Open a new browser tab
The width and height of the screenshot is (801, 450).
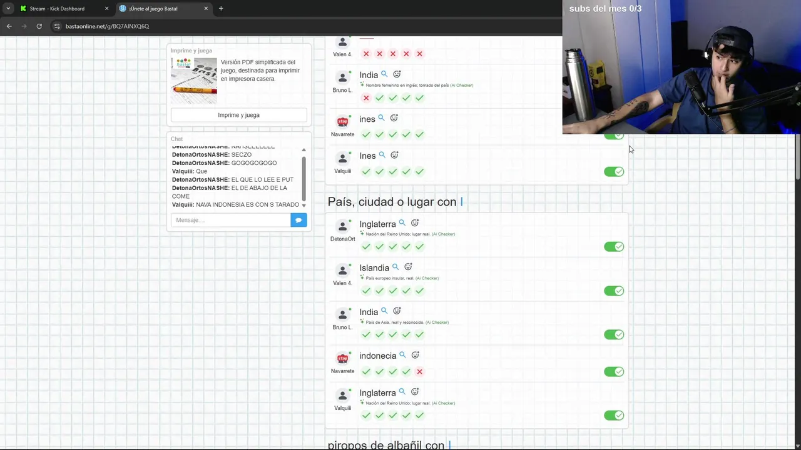pos(221,9)
